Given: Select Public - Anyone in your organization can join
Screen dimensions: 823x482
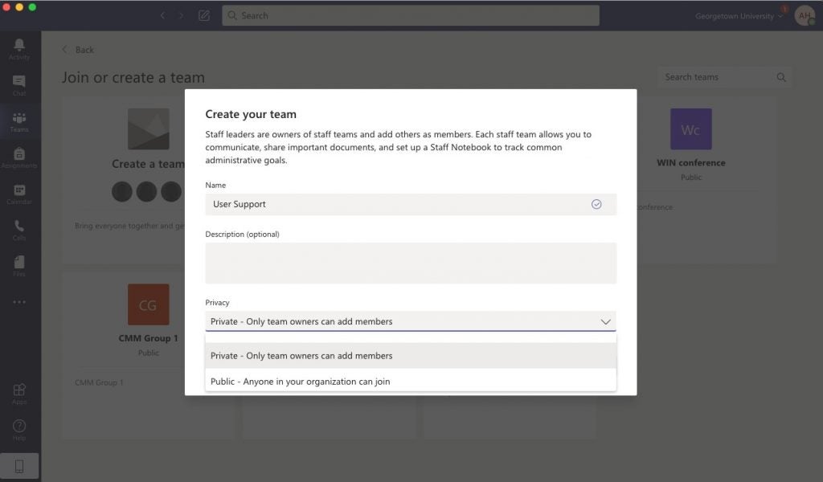Looking at the screenshot, I should pyautogui.click(x=301, y=381).
